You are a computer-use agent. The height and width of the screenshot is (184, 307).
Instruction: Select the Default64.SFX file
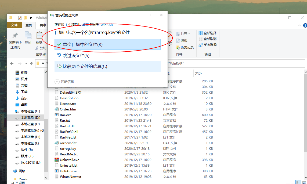[70, 92]
